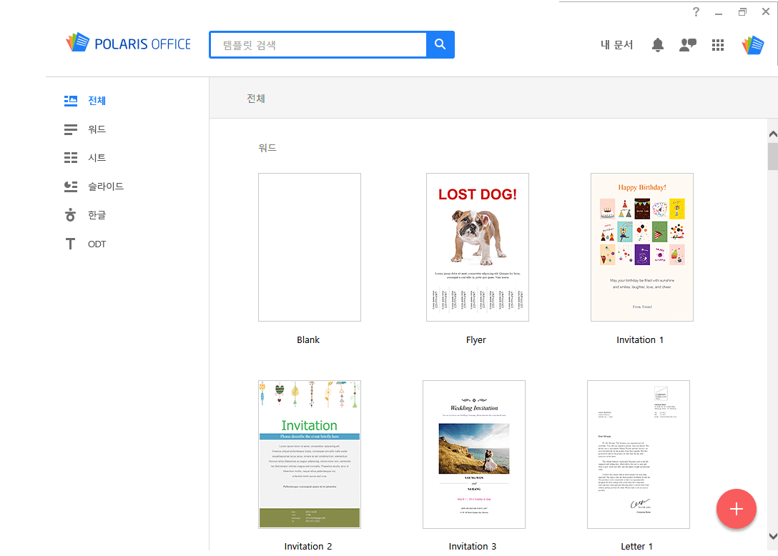Open the Happy Birthday Invitation 1 thumbnail

(x=641, y=247)
